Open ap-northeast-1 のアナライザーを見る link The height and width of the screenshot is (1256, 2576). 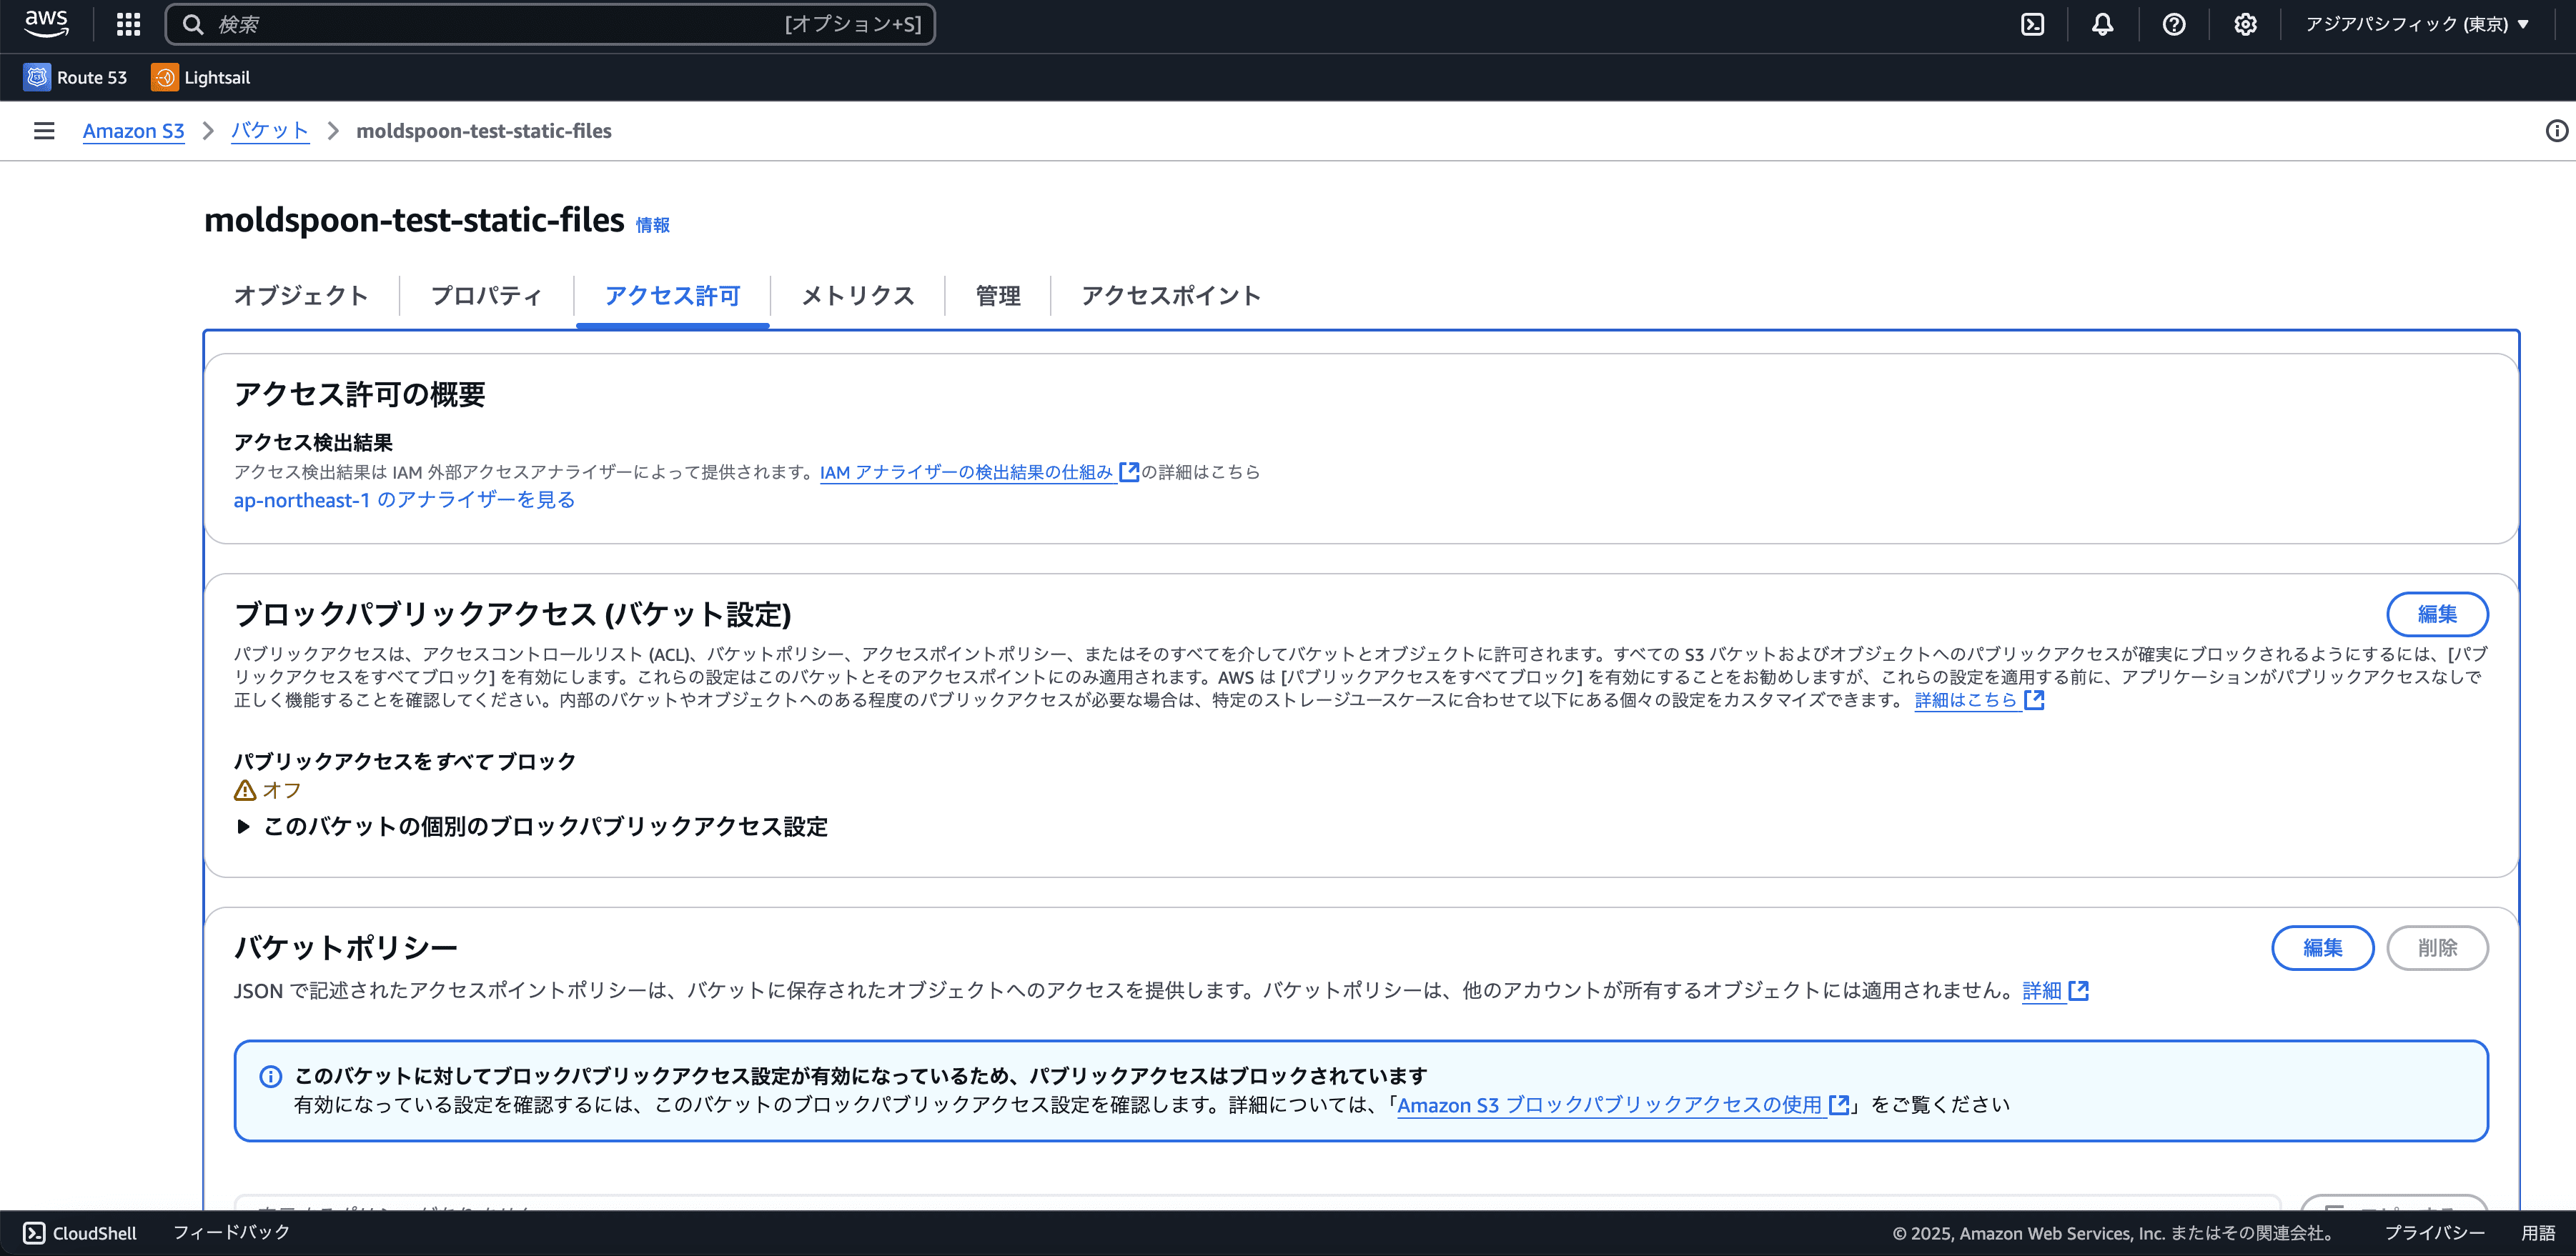pyautogui.click(x=404, y=499)
